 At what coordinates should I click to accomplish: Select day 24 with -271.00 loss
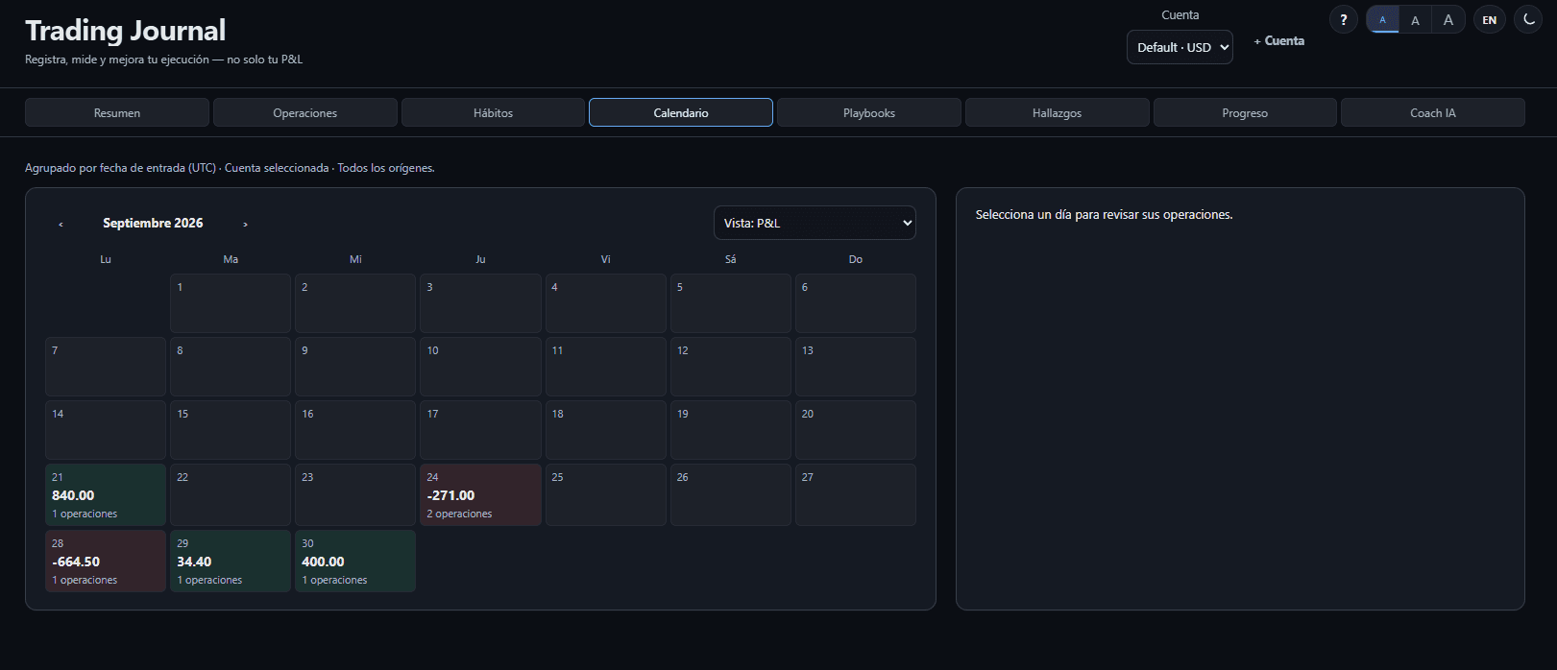(x=480, y=495)
